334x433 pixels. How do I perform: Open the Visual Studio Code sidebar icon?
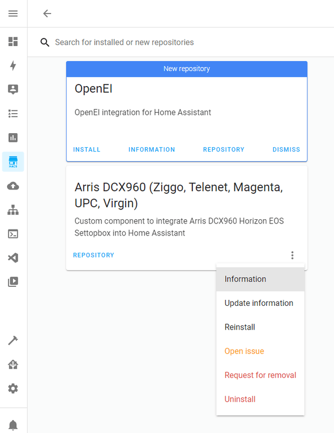[x=13, y=258]
